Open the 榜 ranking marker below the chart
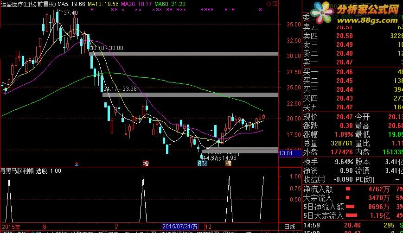Viewport: 403px width, 233px height. point(228,163)
